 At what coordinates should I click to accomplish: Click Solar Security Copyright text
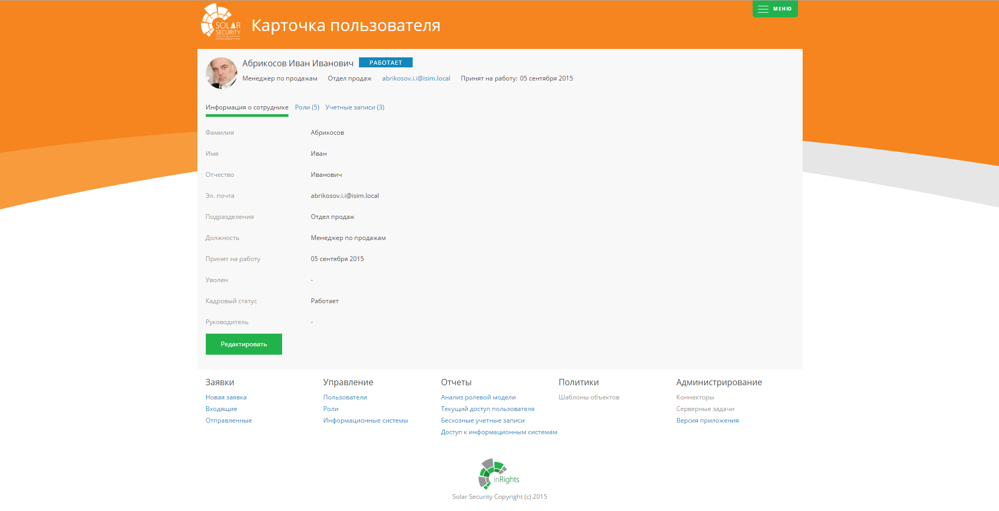point(499,497)
